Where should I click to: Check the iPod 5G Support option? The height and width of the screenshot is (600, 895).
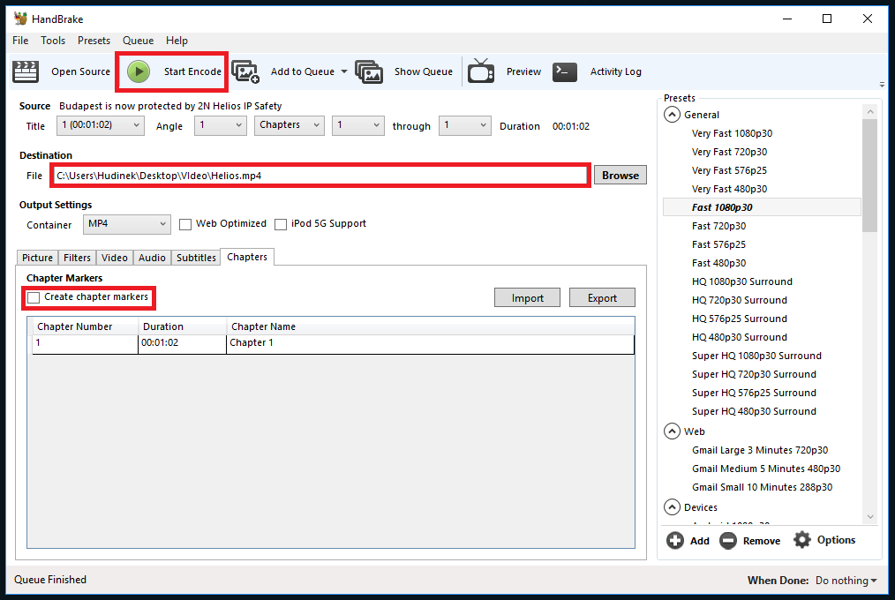click(x=281, y=224)
